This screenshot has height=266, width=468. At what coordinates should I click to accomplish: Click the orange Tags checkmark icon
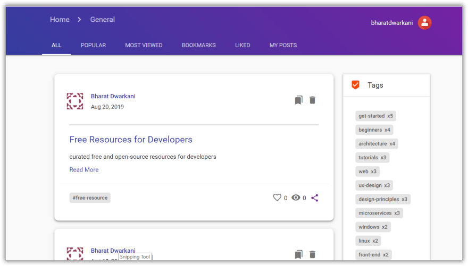(x=355, y=85)
